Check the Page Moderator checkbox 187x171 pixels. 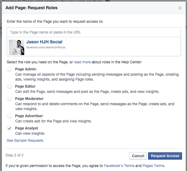pyautogui.click(x=9, y=99)
